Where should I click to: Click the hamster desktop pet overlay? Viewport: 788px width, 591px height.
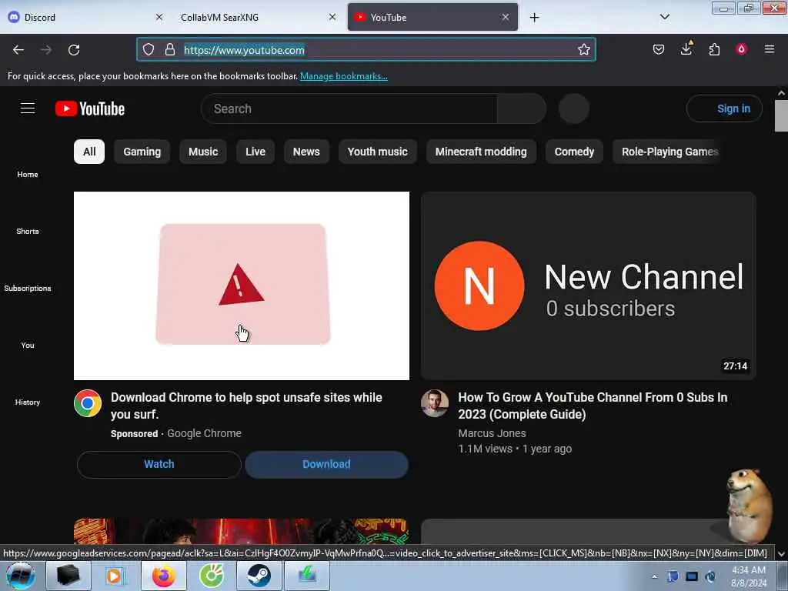(x=749, y=505)
